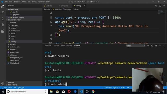Click the errors and warnings status indicator
Screen dimensions: 167x94
21,88
